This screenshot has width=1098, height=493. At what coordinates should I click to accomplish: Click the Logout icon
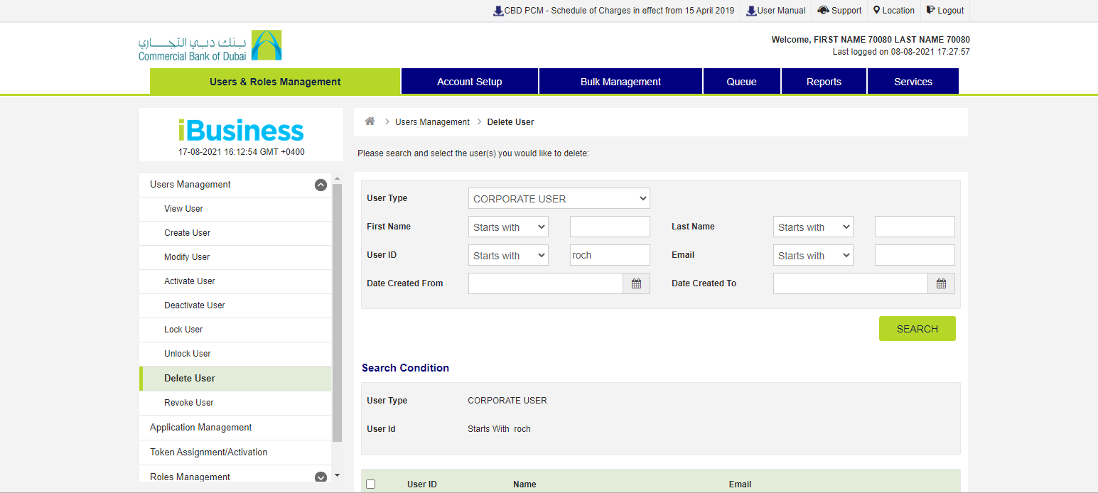coord(931,11)
